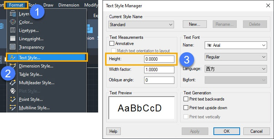This screenshot has width=274, height=139.
Task: Open the Arial font name dropdown
Action: (x=236, y=45)
